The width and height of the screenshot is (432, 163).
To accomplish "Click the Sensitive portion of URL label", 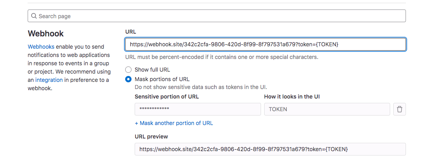I will [x=167, y=97].
